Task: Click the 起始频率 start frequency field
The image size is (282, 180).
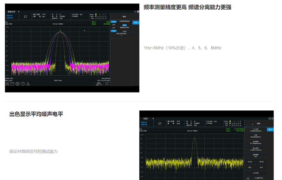Action: click(256, 143)
